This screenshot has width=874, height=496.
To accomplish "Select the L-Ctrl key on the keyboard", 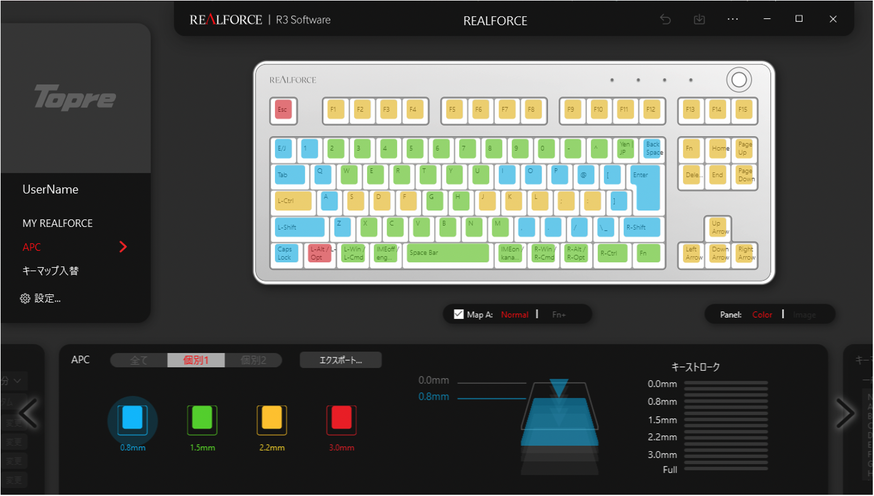I will coord(293,200).
